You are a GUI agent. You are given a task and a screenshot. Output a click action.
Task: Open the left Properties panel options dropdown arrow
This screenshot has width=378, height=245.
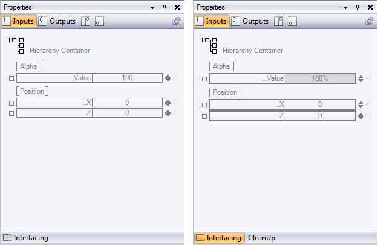(x=152, y=7)
